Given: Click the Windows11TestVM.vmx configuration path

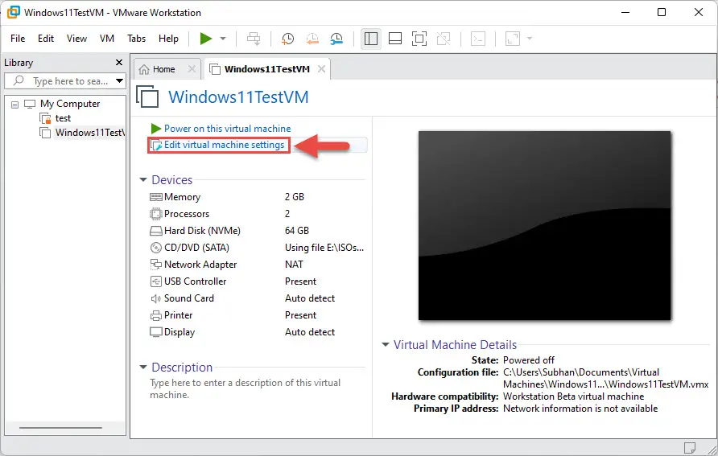Looking at the screenshot, I should pyautogui.click(x=605, y=378).
